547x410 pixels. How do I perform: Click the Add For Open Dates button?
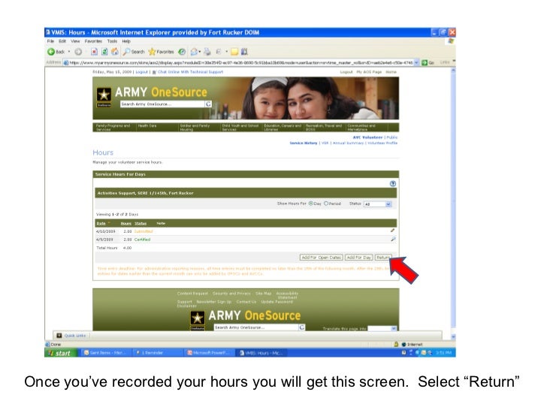322,258
